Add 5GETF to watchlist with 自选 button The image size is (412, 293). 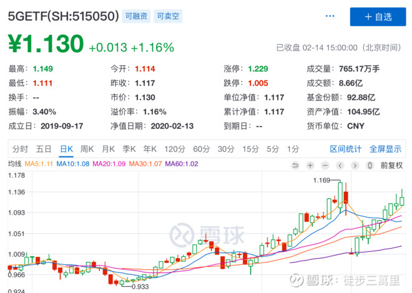click(x=378, y=17)
